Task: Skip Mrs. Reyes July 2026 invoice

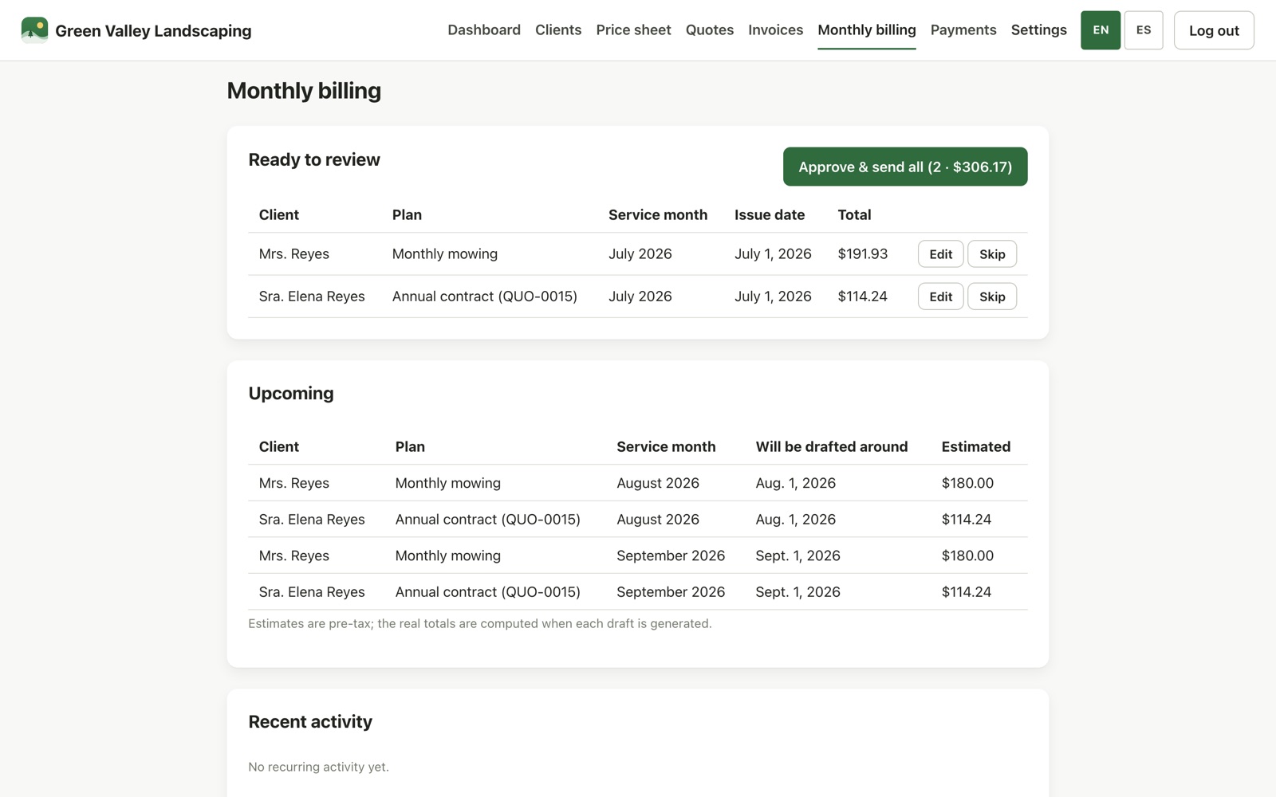Action: (992, 253)
